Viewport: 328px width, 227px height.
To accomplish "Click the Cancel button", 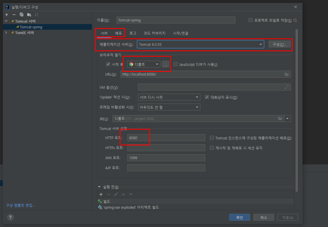I will click(264, 218).
